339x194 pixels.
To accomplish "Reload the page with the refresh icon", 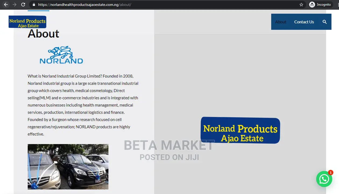I will (23, 5).
